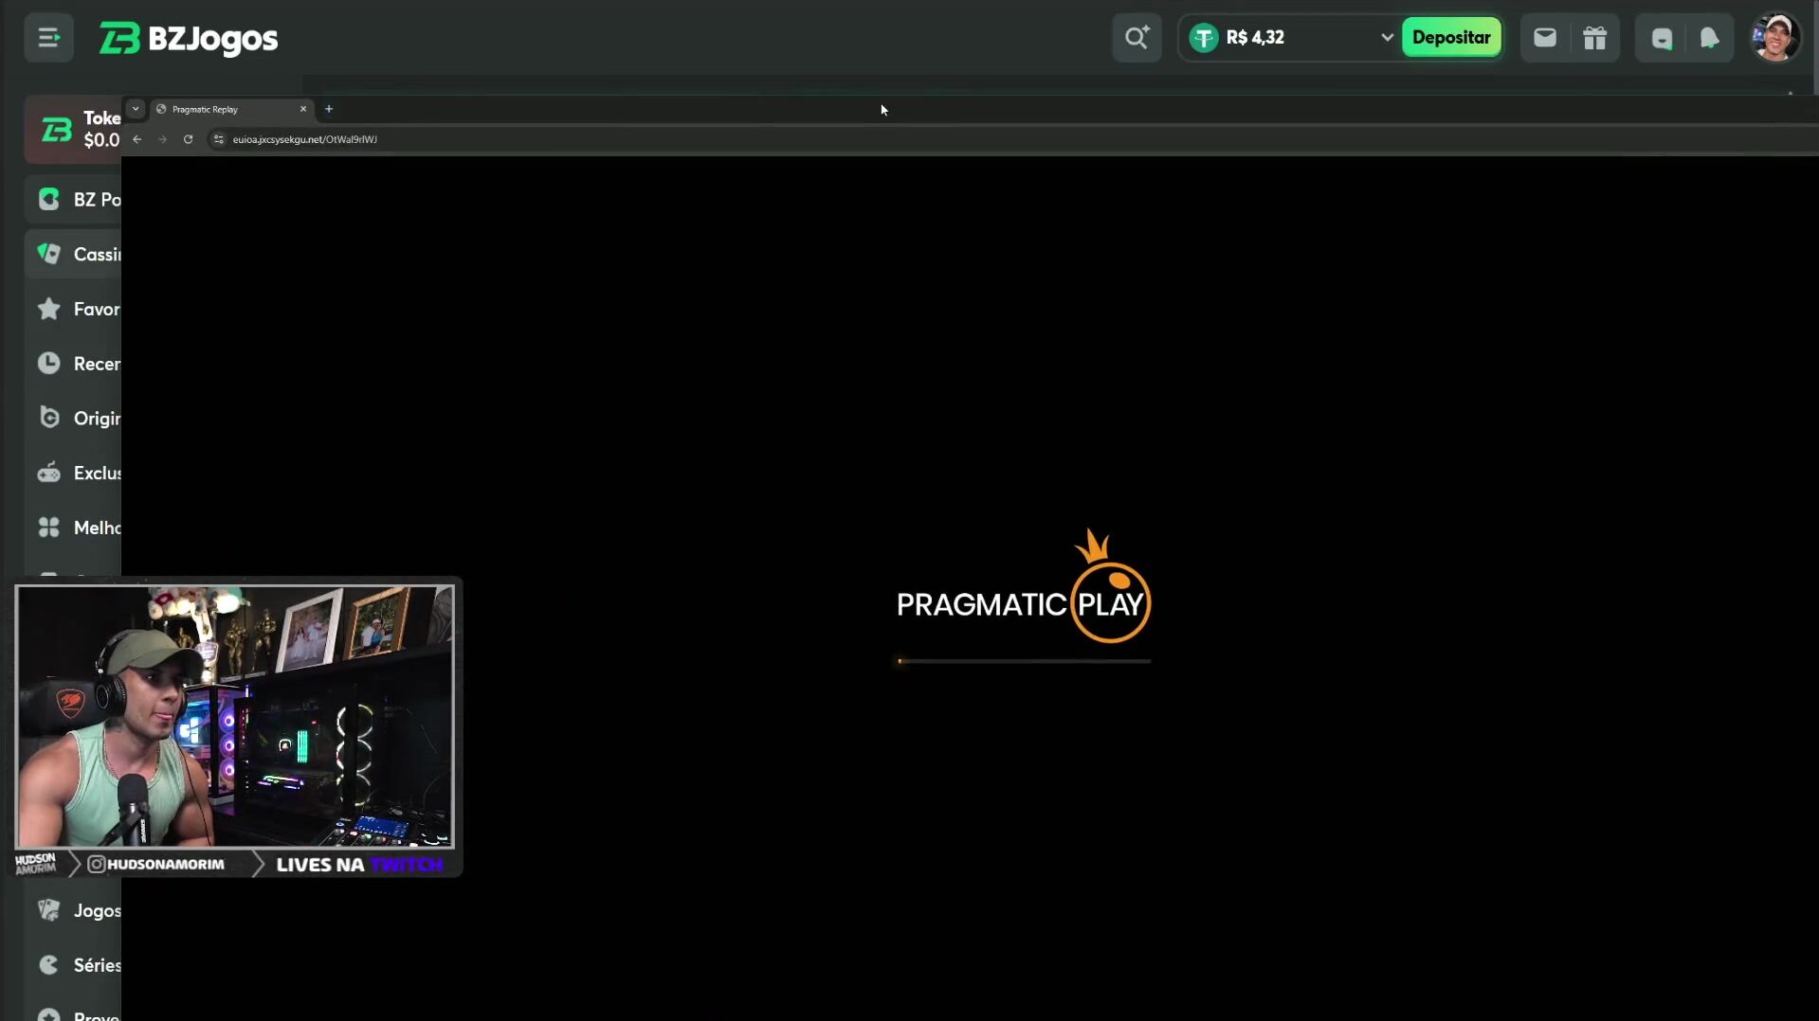Click the R$ 4,32 balance text
The height and width of the screenshot is (1021, 1819).
(x=1255, y=38)
